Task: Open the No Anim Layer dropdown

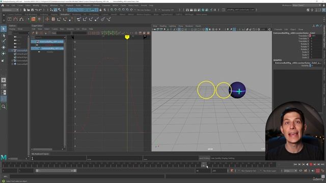Action: 269,171
